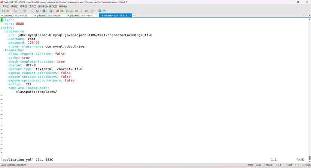Open the 选项卡(B) menu
Image resolution: width=311 pixels, height=168 pixels.
pos(43,6)
